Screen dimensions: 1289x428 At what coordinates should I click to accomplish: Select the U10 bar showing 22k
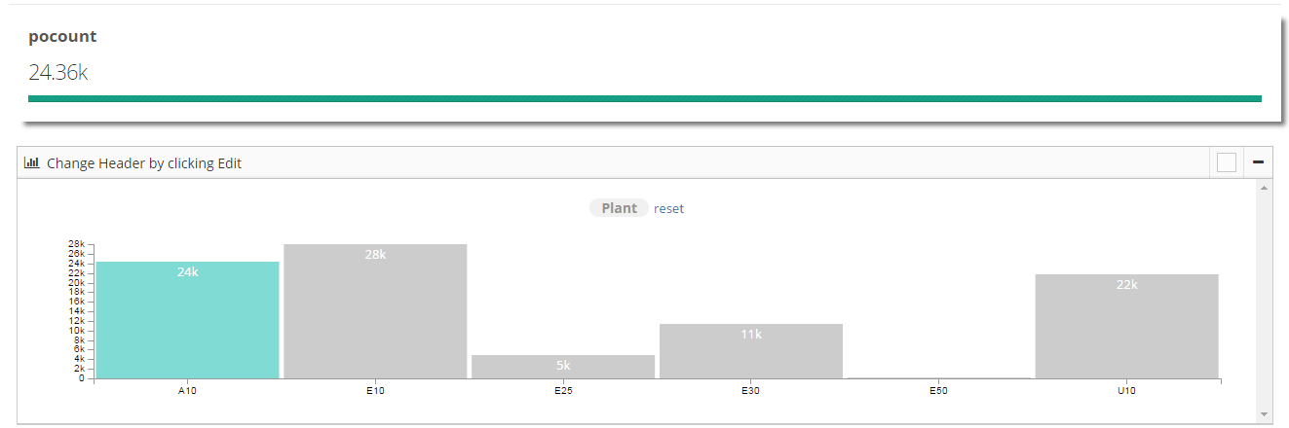pyautogui.click(x=1126, y=326)
